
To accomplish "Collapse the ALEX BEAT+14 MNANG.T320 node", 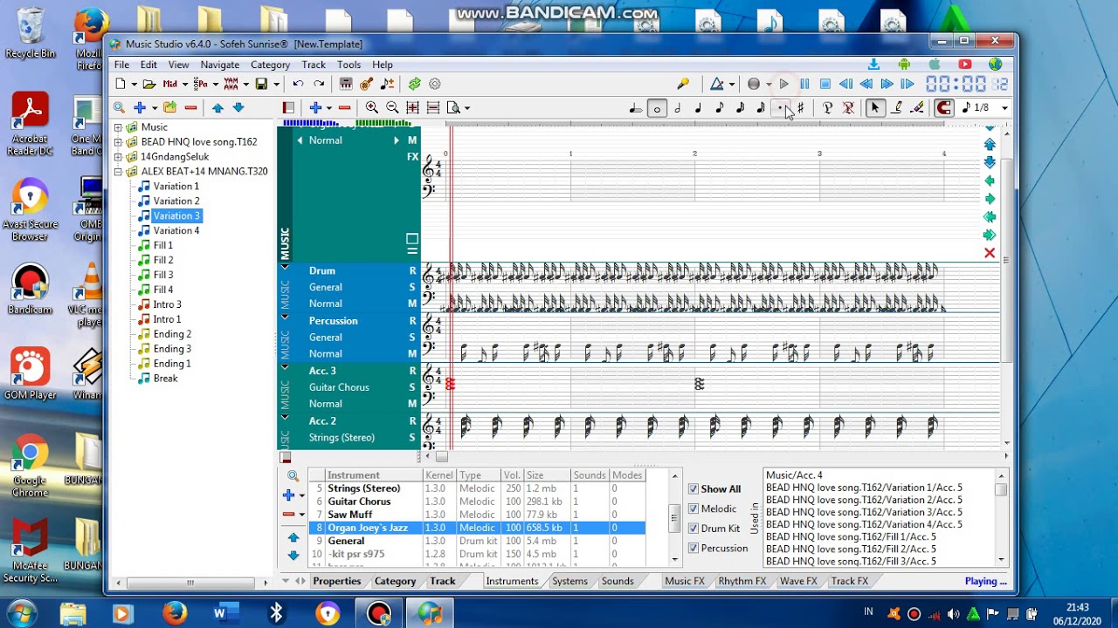I will (x=118, y=172).
